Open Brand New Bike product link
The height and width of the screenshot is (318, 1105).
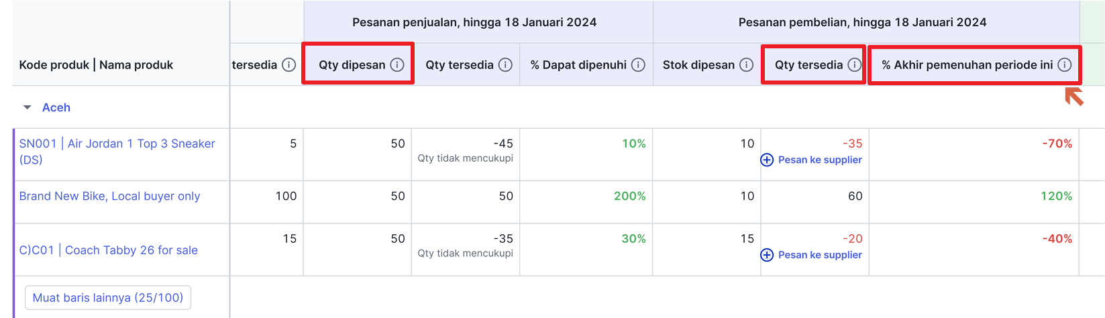(109, 196)
